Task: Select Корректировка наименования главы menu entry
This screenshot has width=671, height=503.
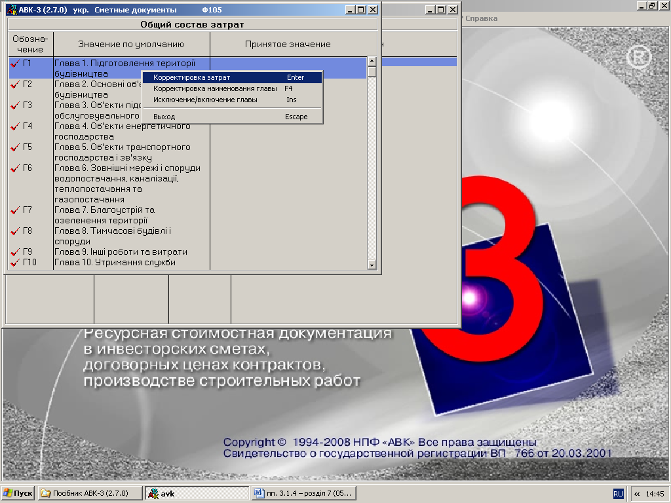Action: click(x=231, y=88)
